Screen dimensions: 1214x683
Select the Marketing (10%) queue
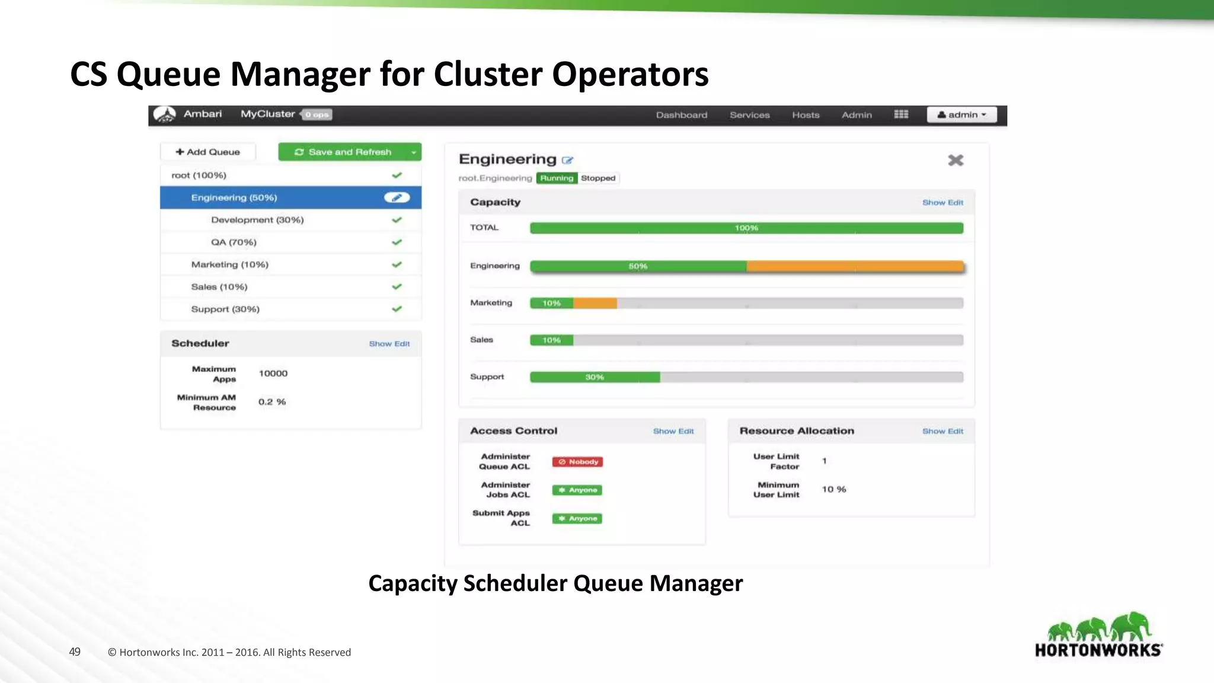point(290,264)
